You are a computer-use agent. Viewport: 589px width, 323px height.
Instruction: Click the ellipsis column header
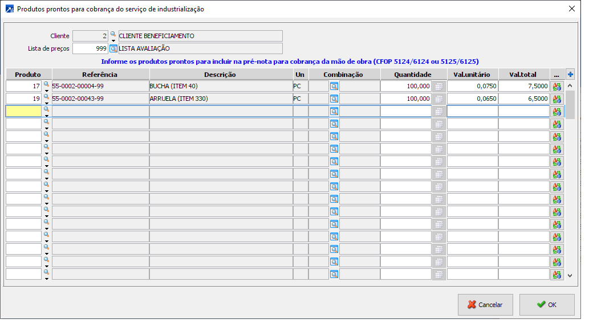[x=556, y=74]
